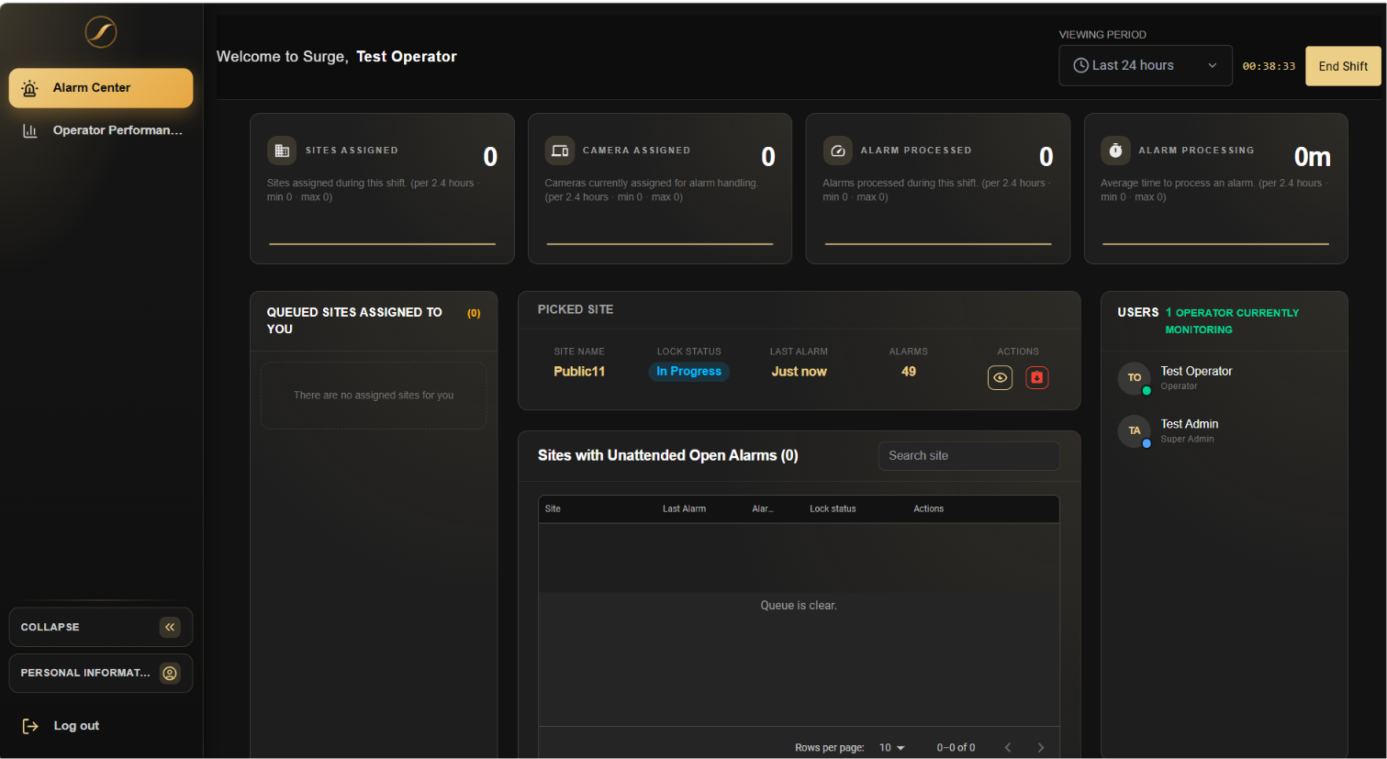
Task: Click the Sites Assigned progress bar
Action: click(382, 244)
